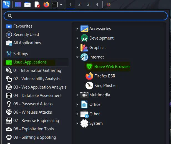
Task: Click the show desktop icon in panel
Action: pos(18,4)
